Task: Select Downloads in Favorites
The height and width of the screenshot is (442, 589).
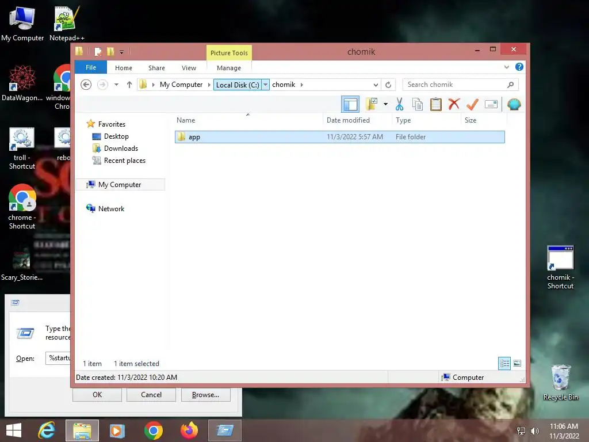Action: pos(121,148)
